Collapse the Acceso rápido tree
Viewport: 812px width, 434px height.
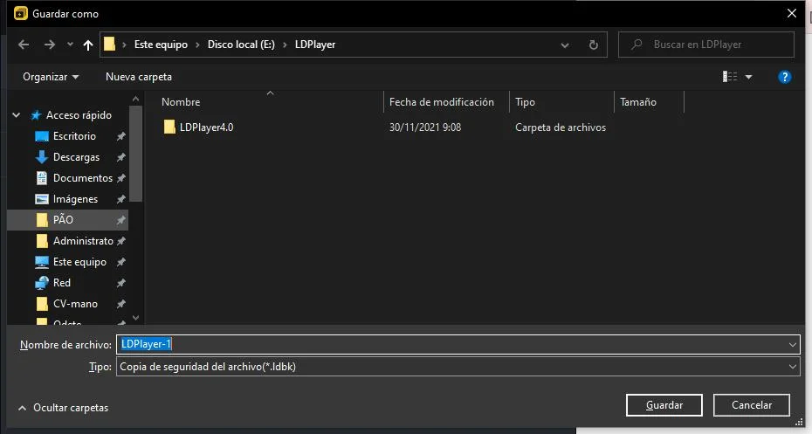[16, 115]
